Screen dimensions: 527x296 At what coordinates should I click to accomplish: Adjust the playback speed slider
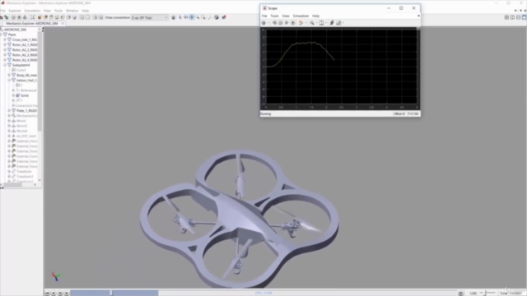click(x=486, y=293)
